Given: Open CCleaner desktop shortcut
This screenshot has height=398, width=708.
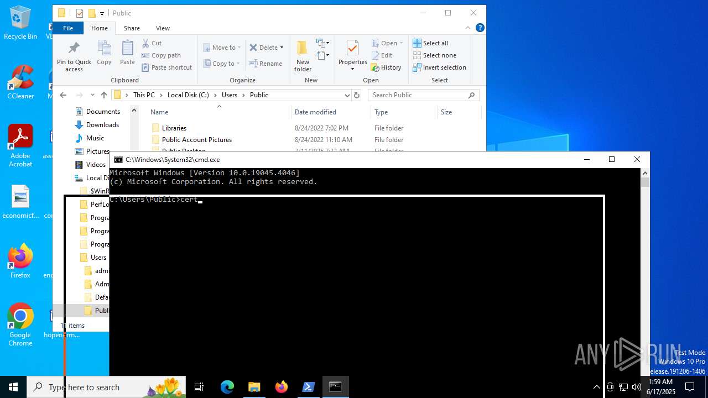Looking at the screenshot, I should (20, 82).
